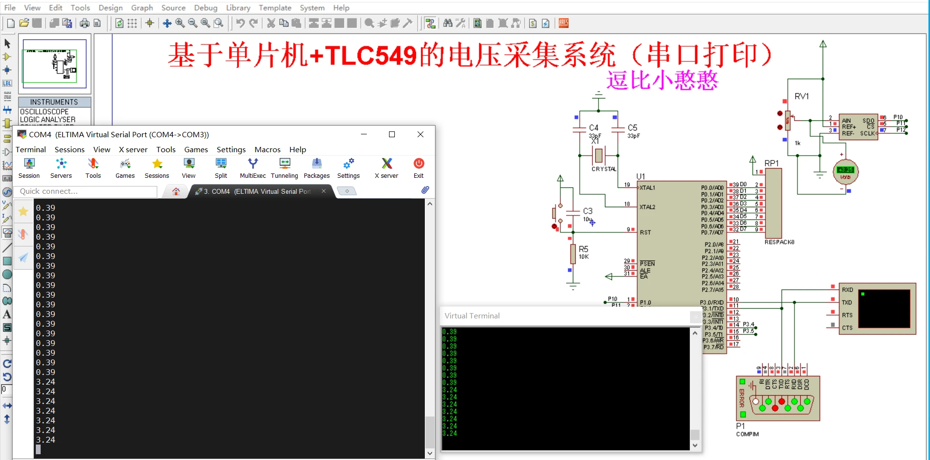Viewport: 930px width, 460px height.
Task: Open the Template menu in Proteus
Action: tap(275, 8)
